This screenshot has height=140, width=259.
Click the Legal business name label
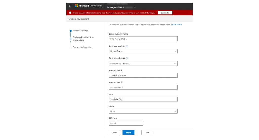coord(119,34)
